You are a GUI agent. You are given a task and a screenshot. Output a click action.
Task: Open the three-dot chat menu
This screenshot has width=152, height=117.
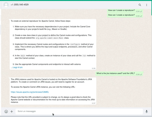[146, 5]
